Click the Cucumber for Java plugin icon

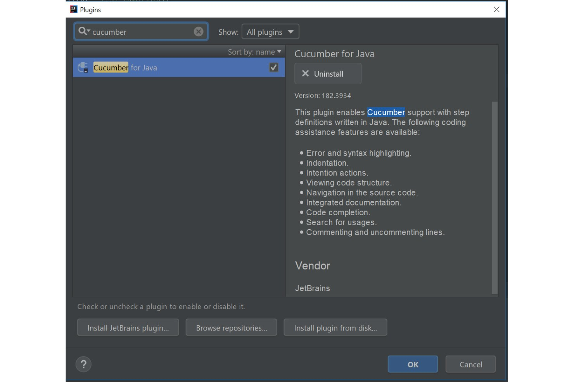coord(83,67)
